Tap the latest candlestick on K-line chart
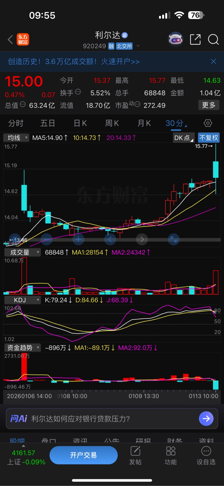The height and width of the screenshot is (486, 224). [x=216, y=169]
